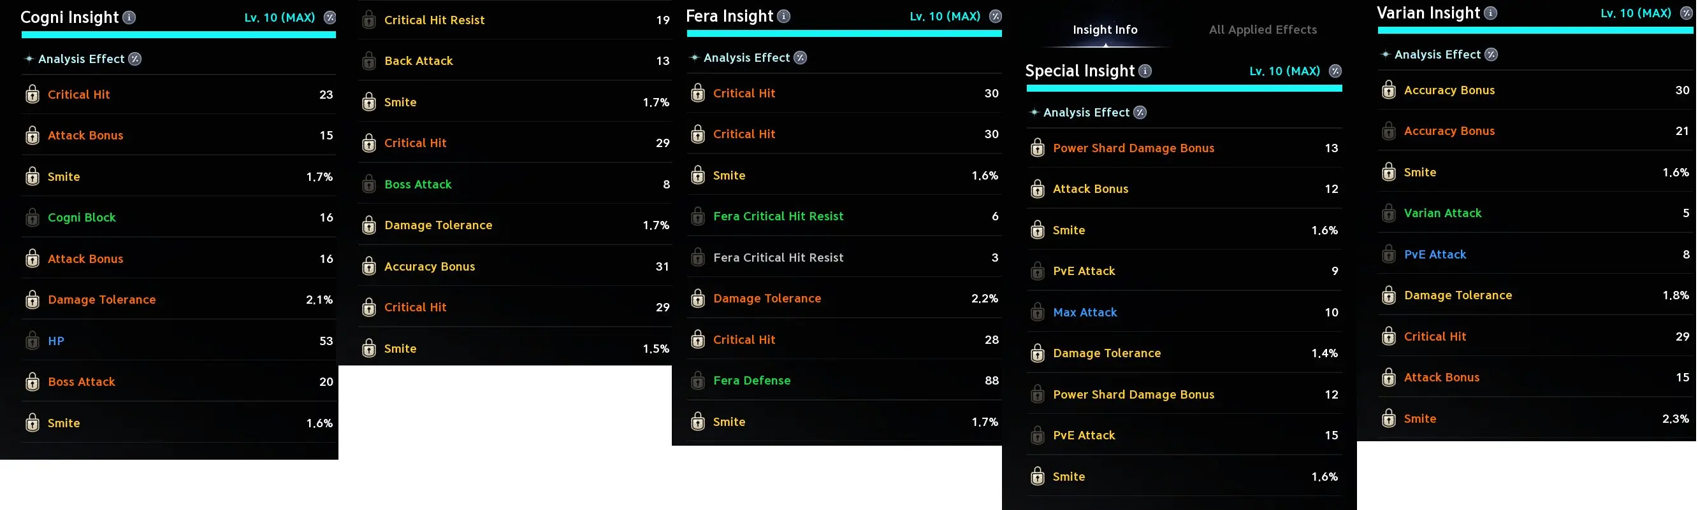Open the All Applied Effects tab
The height and width of the screenshot is (510, 1698).
coord(1262,30)
